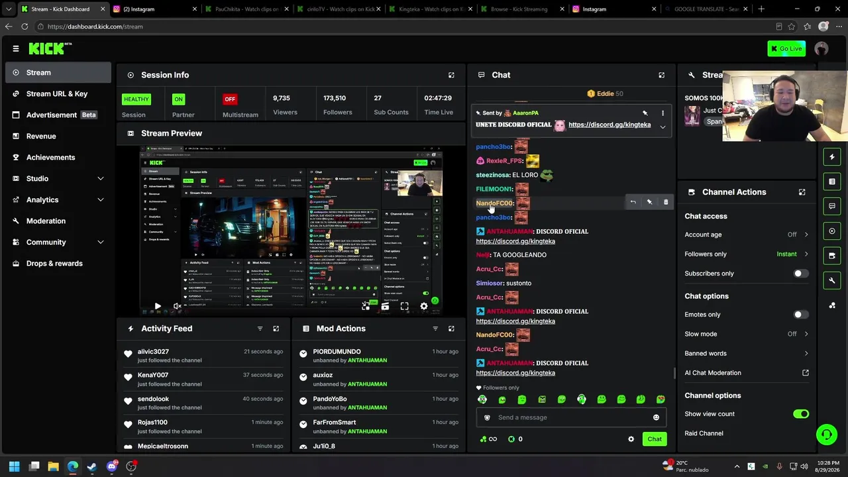
Task: Go to Revenue page
Action: pos(58,136)
